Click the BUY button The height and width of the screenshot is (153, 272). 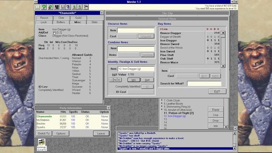204,76
